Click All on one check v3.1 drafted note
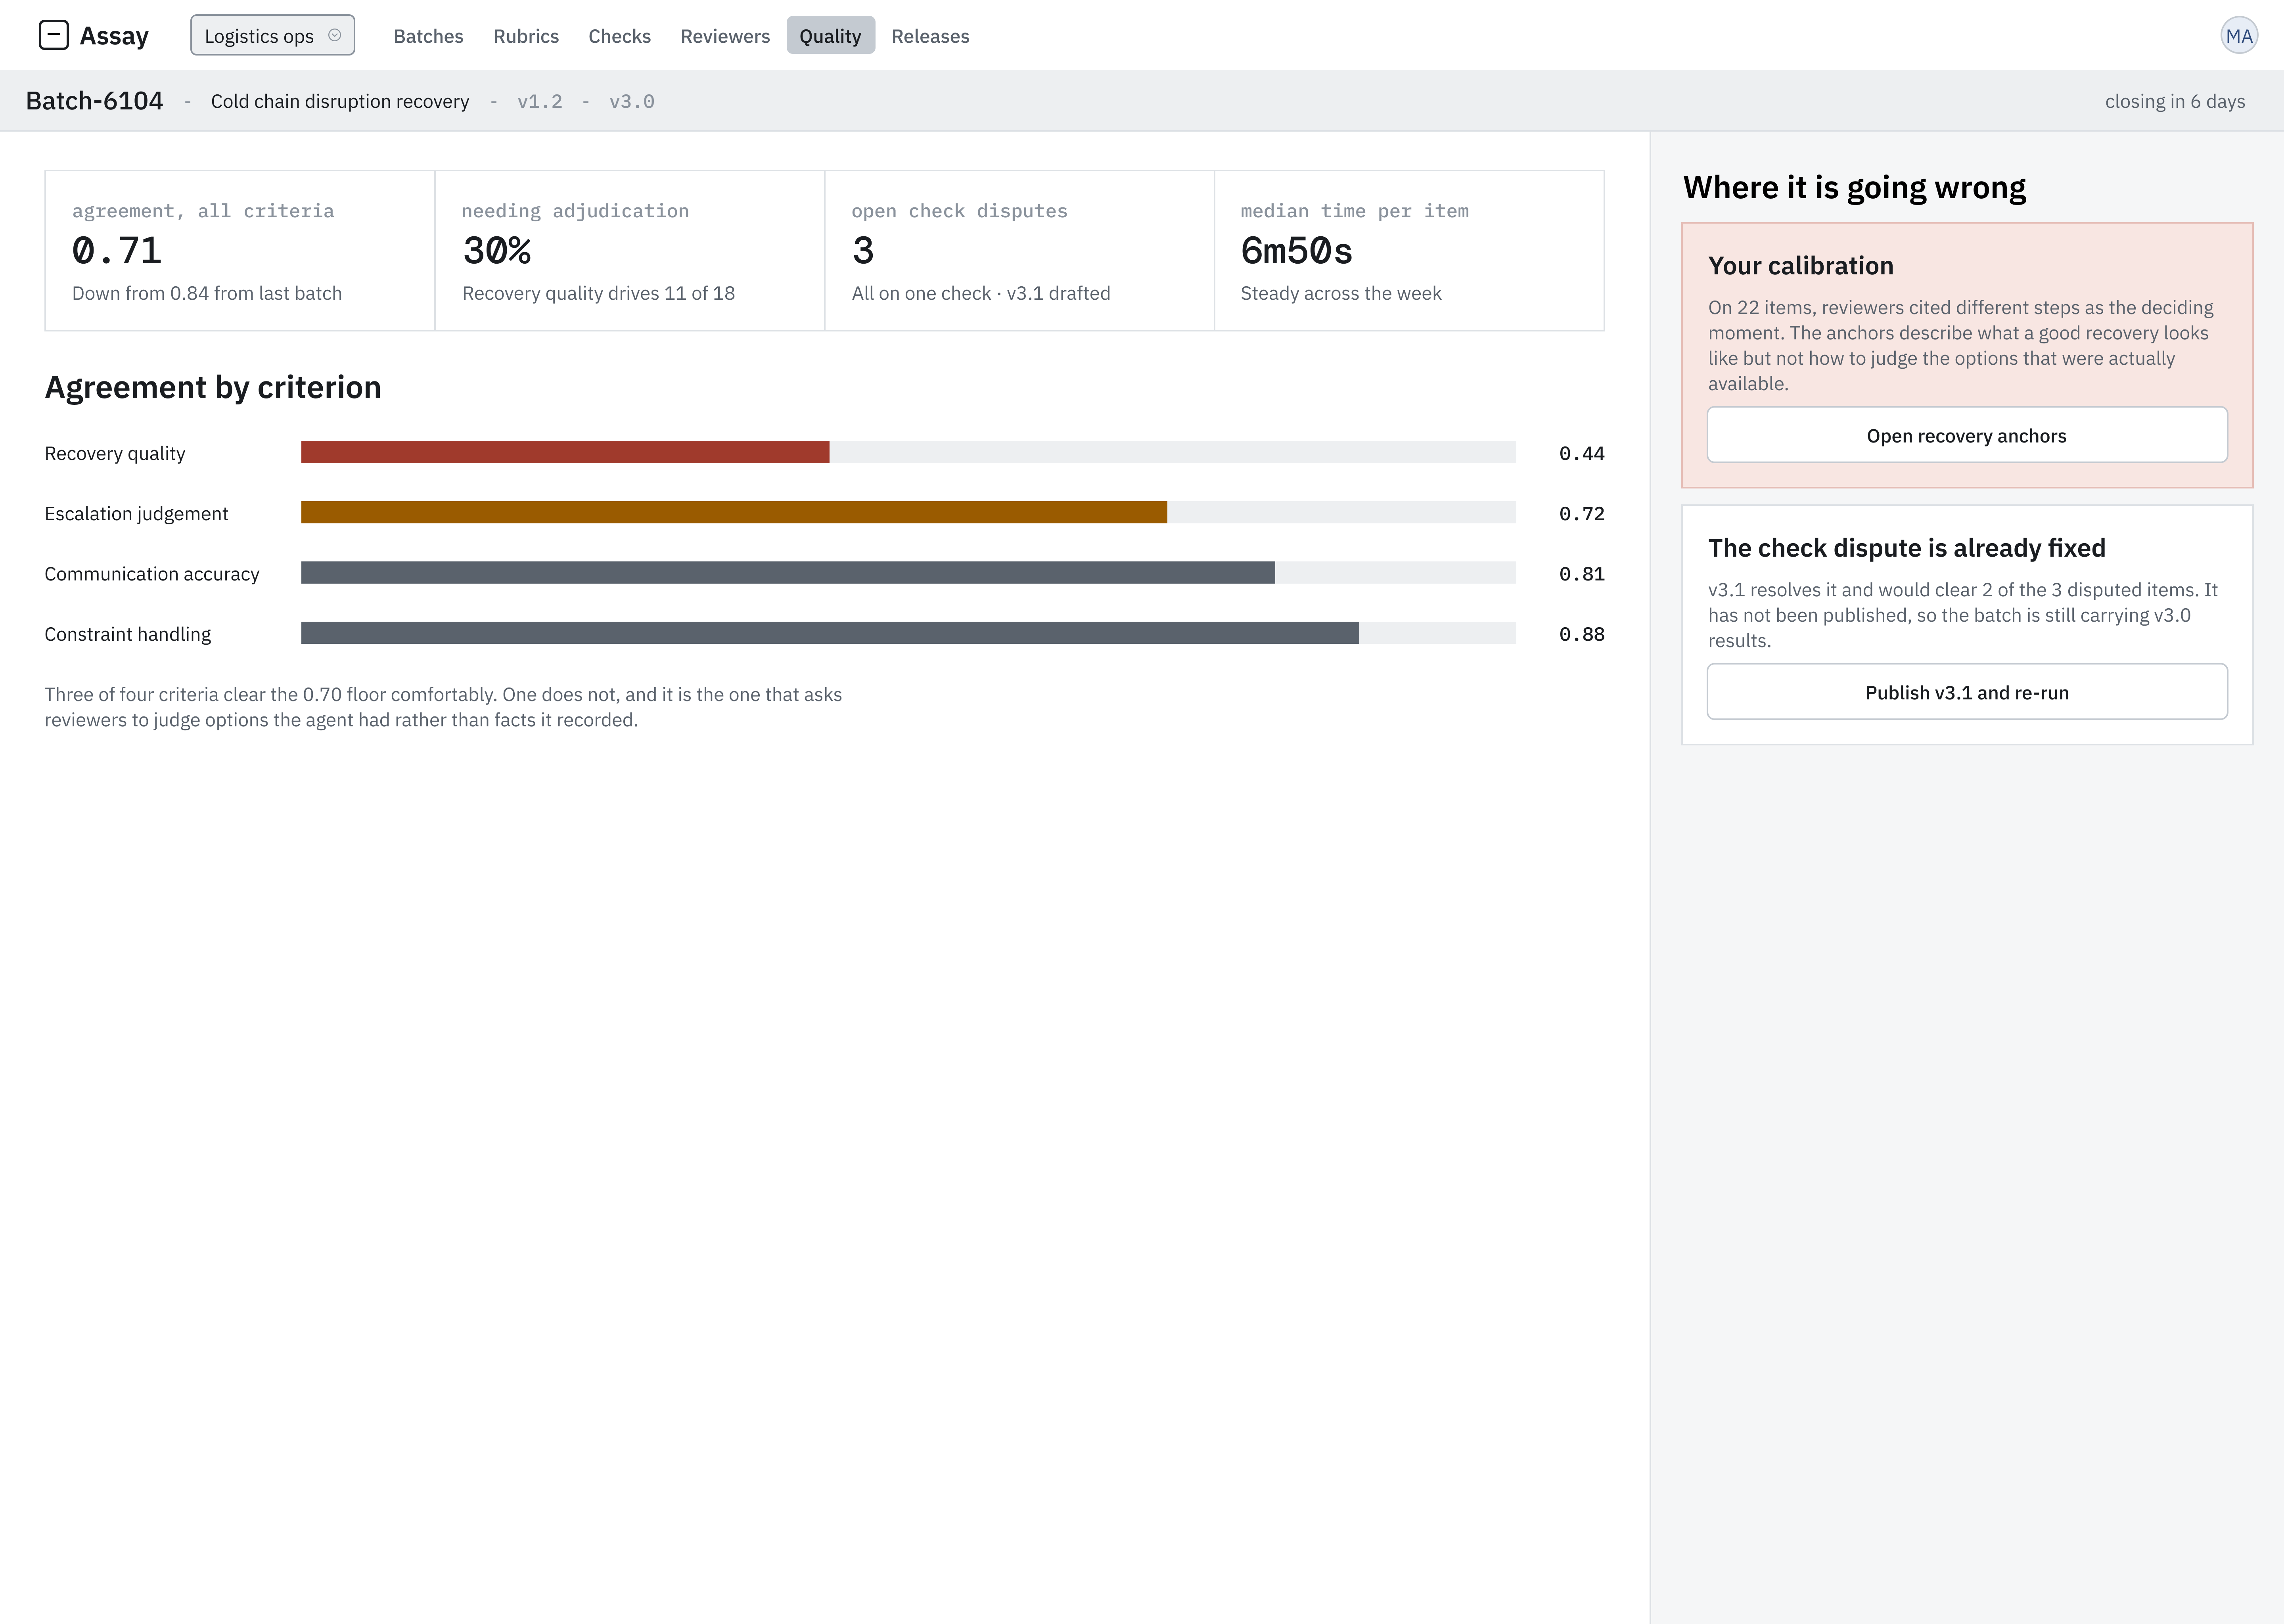 pyautogui.click(x=981, y=293)
